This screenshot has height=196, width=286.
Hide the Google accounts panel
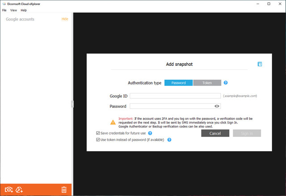[65, 19]
